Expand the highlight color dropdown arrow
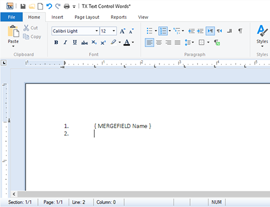This screenshot has height=207, width=270. pyautogui.click(x=120, y=43)
